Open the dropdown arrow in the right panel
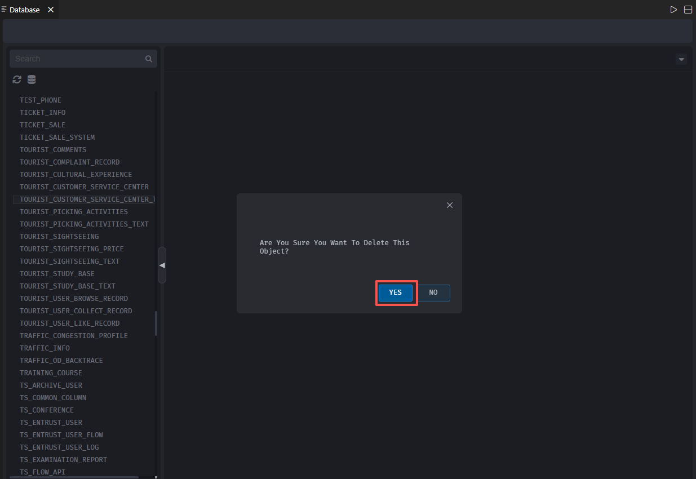 click(x=681, y=59)
